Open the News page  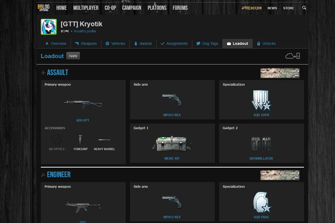click(x=272, y=8)
